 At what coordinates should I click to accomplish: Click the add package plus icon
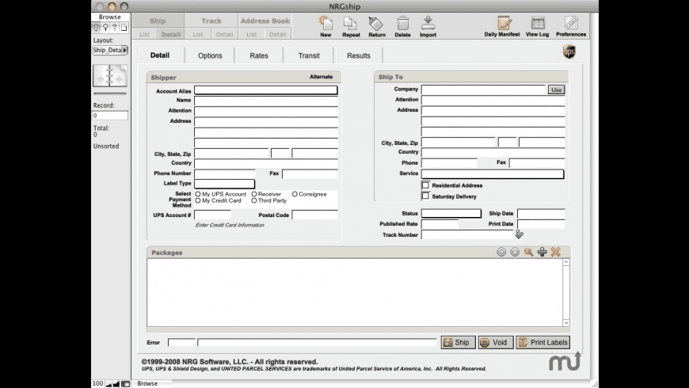tap(542, 252)
